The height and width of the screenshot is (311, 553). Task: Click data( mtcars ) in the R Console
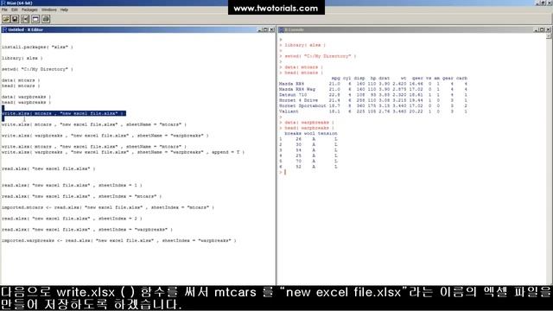[303, 67]
